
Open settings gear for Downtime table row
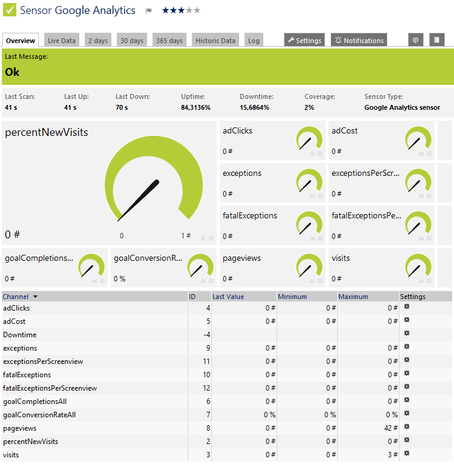(x=407, y=334)
